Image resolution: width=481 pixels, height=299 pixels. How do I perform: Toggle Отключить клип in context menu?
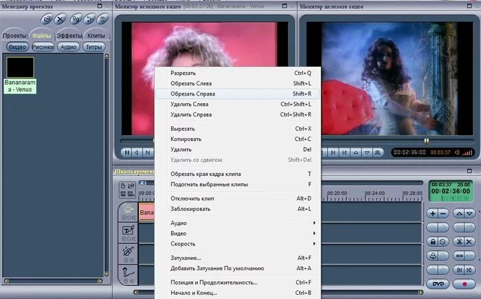(x=238, y=199)
